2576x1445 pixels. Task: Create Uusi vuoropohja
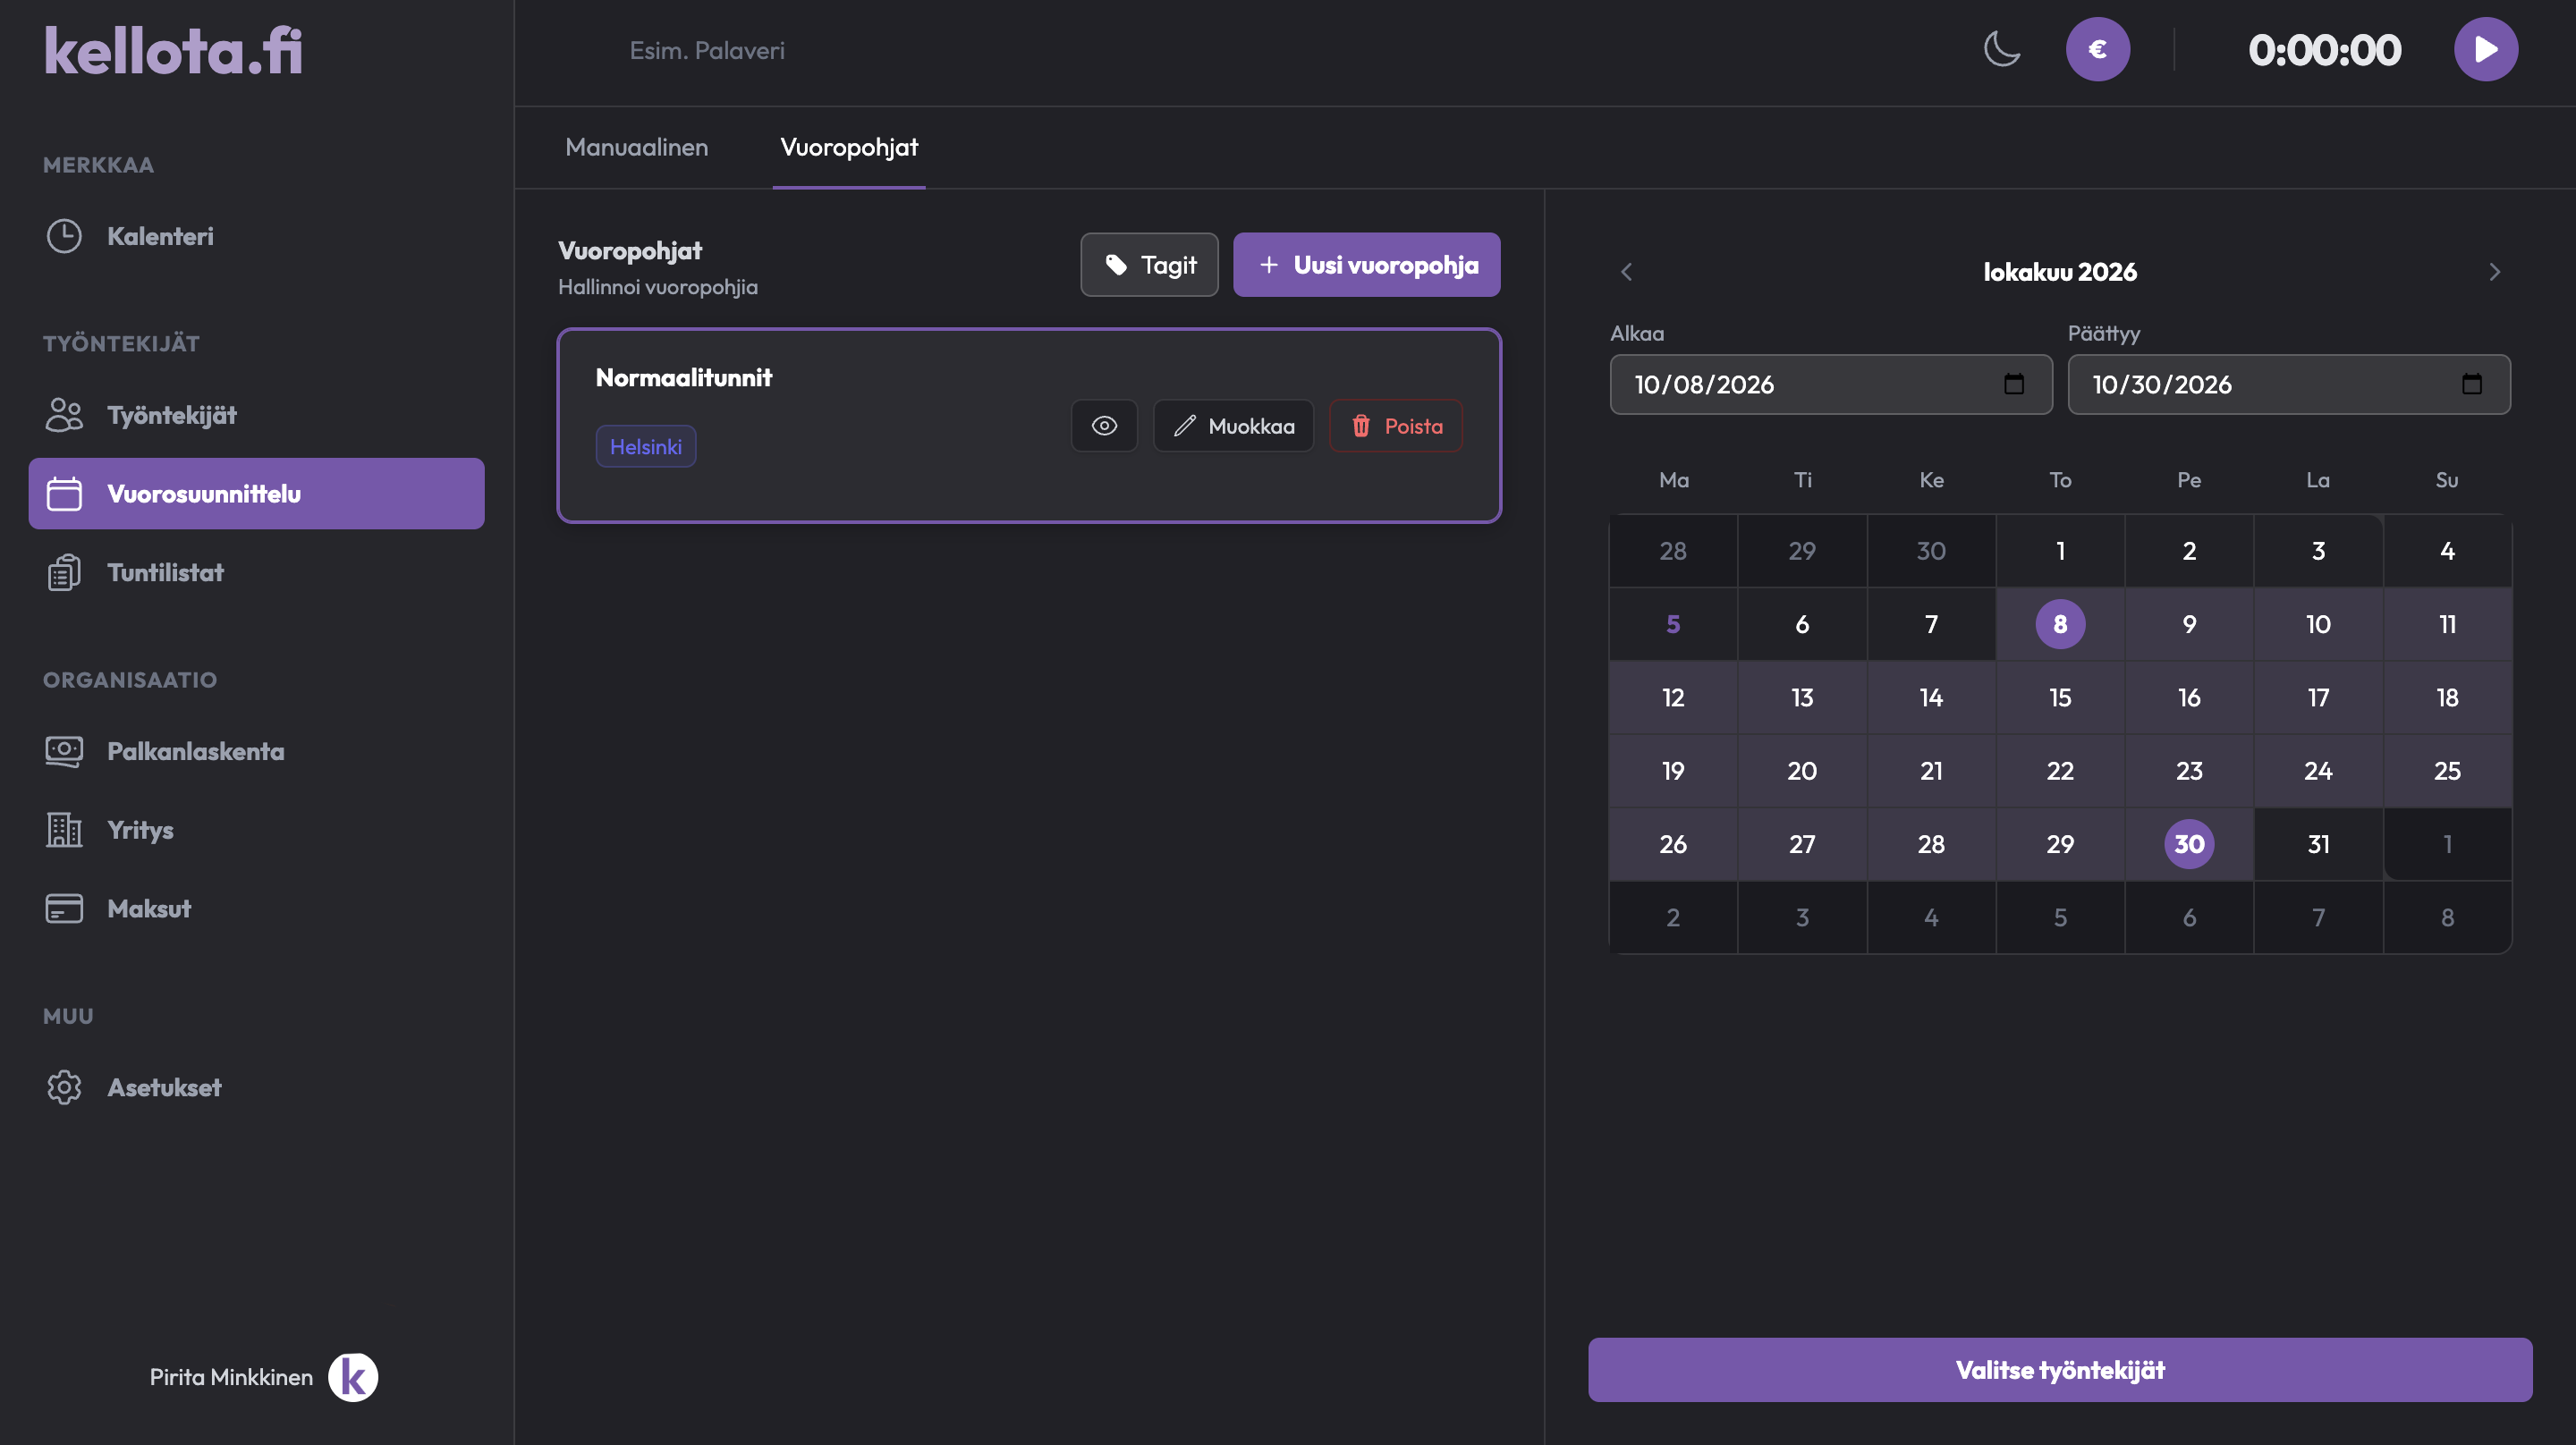(1366, 265)
